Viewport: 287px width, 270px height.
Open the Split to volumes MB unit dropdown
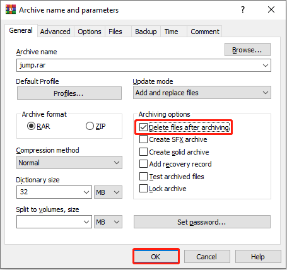pyautogui.click(x=108, y=222)
